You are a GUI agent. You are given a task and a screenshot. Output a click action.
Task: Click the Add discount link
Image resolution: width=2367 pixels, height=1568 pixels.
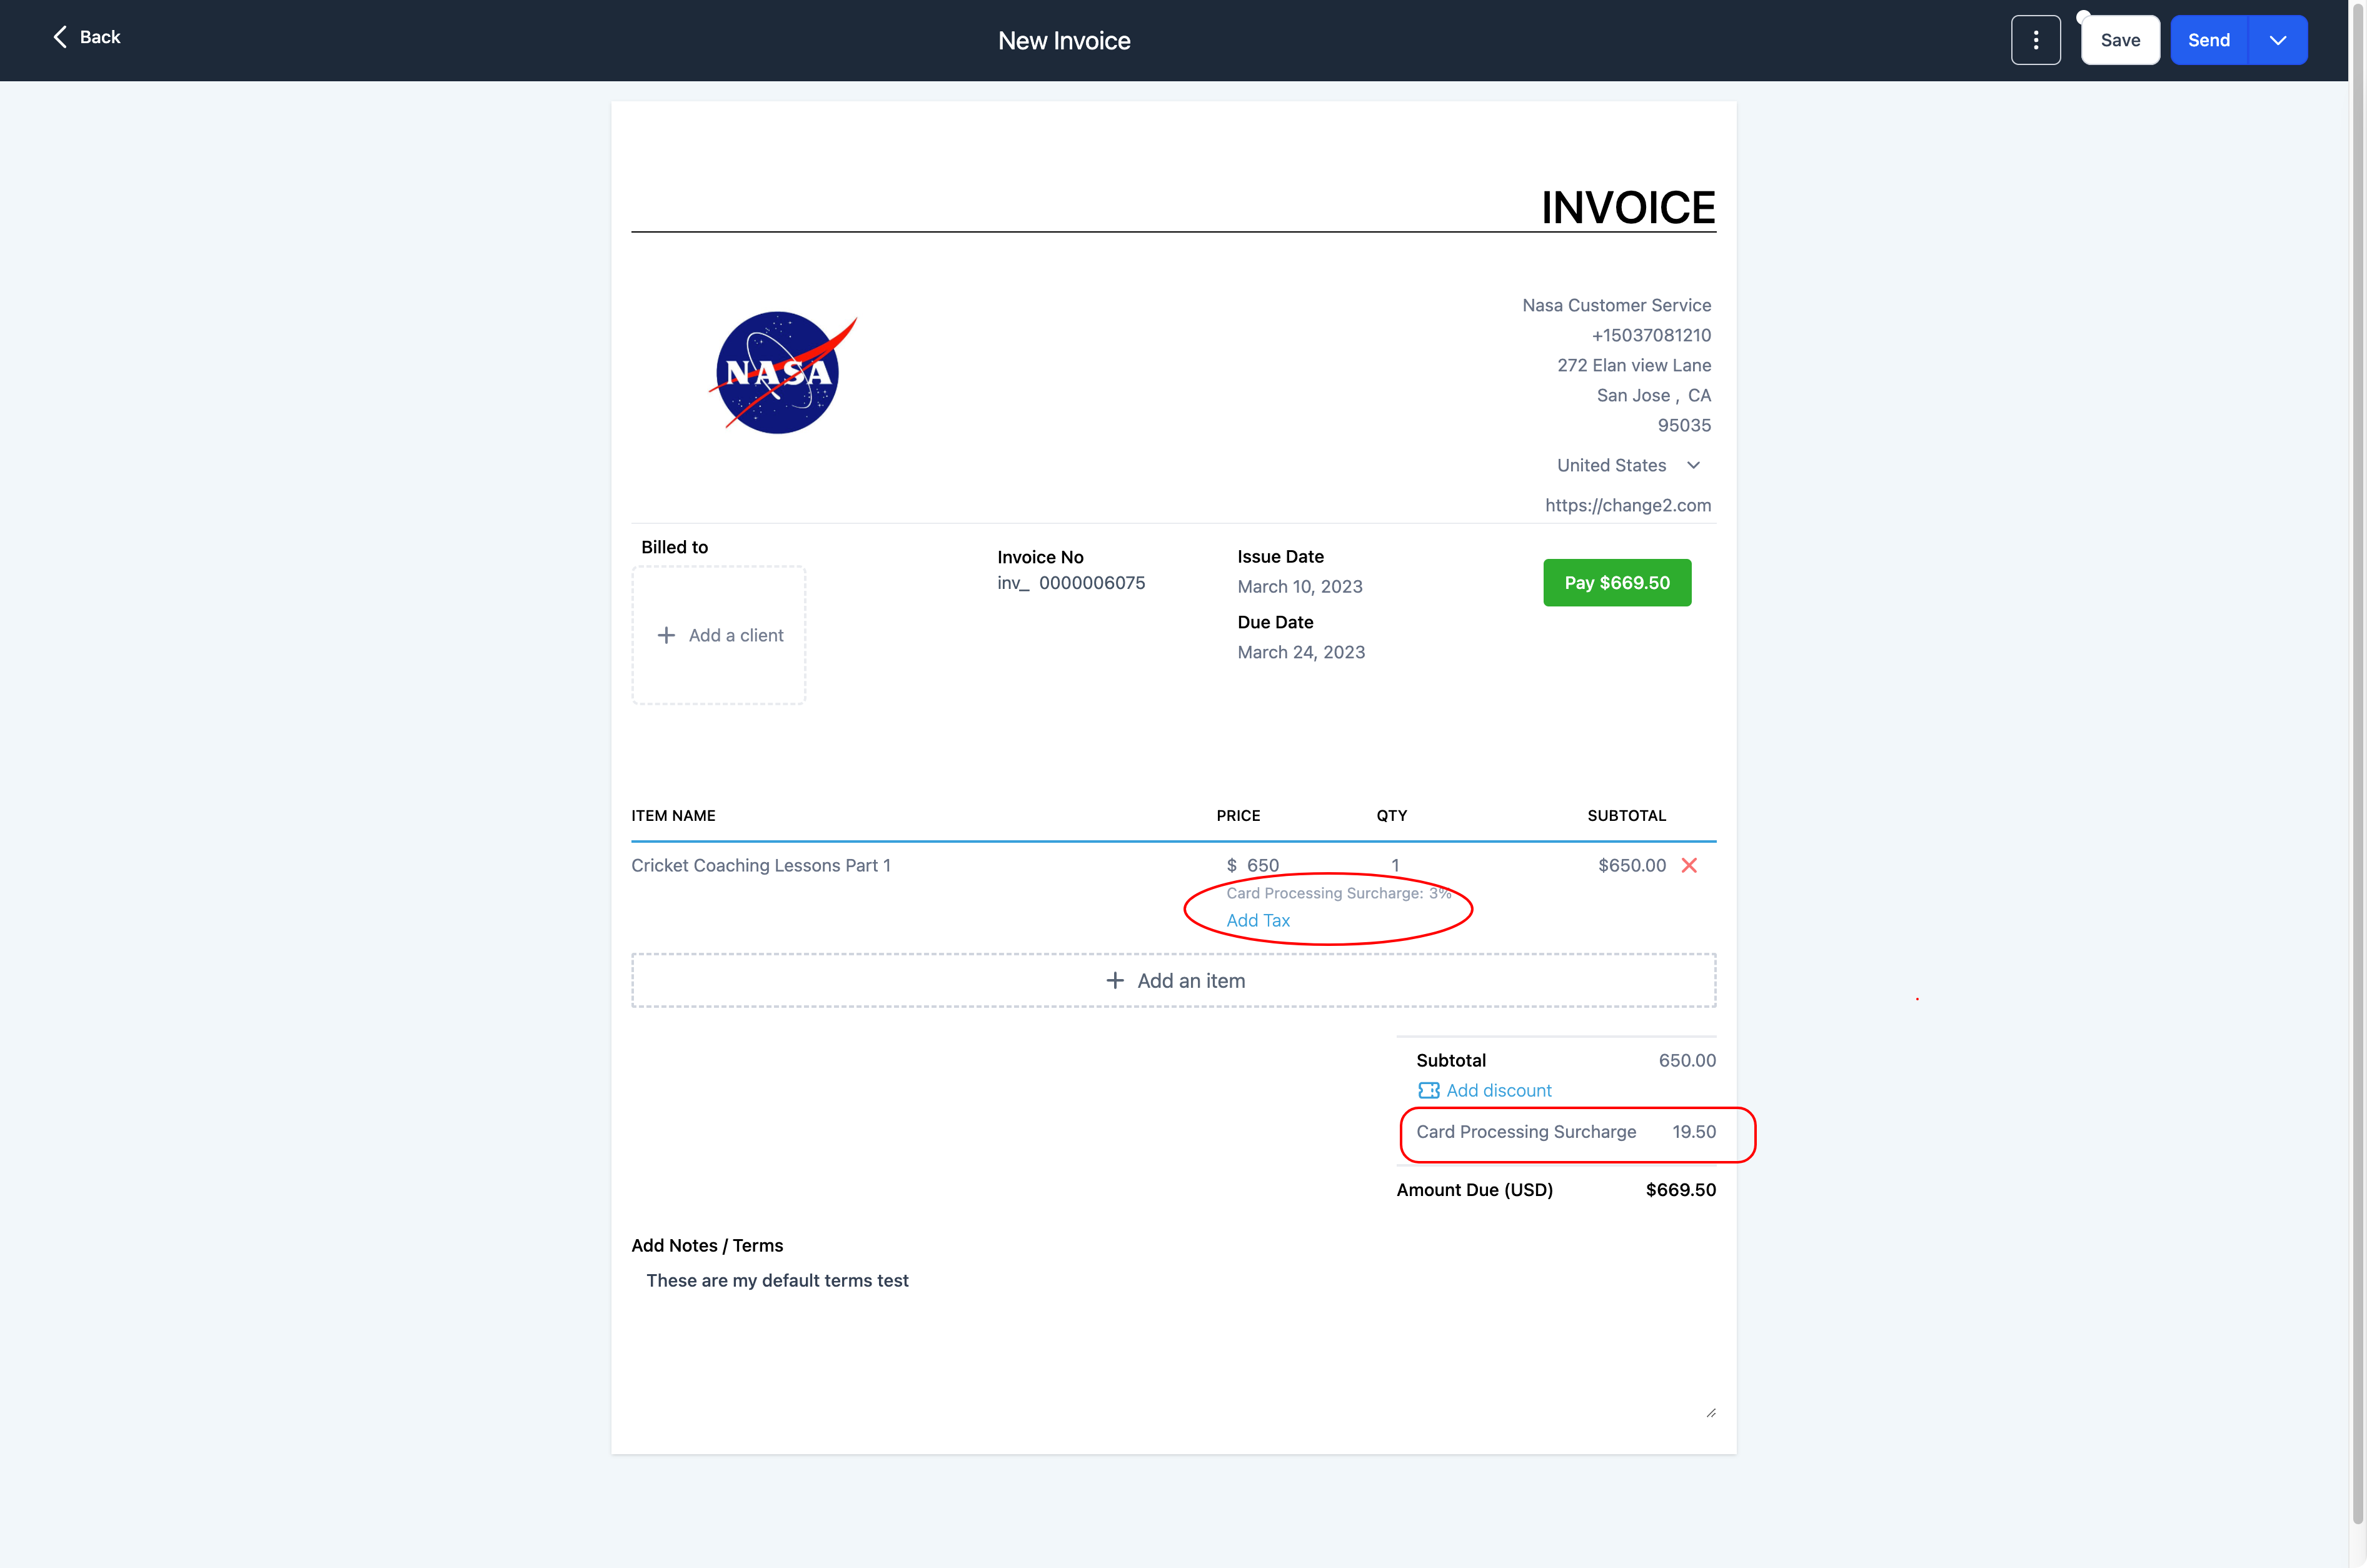(1498, 1090)
